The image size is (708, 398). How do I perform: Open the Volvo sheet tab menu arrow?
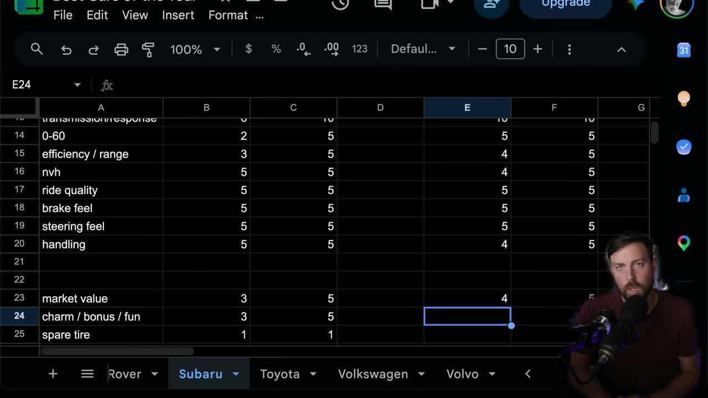tap(491, 374)
